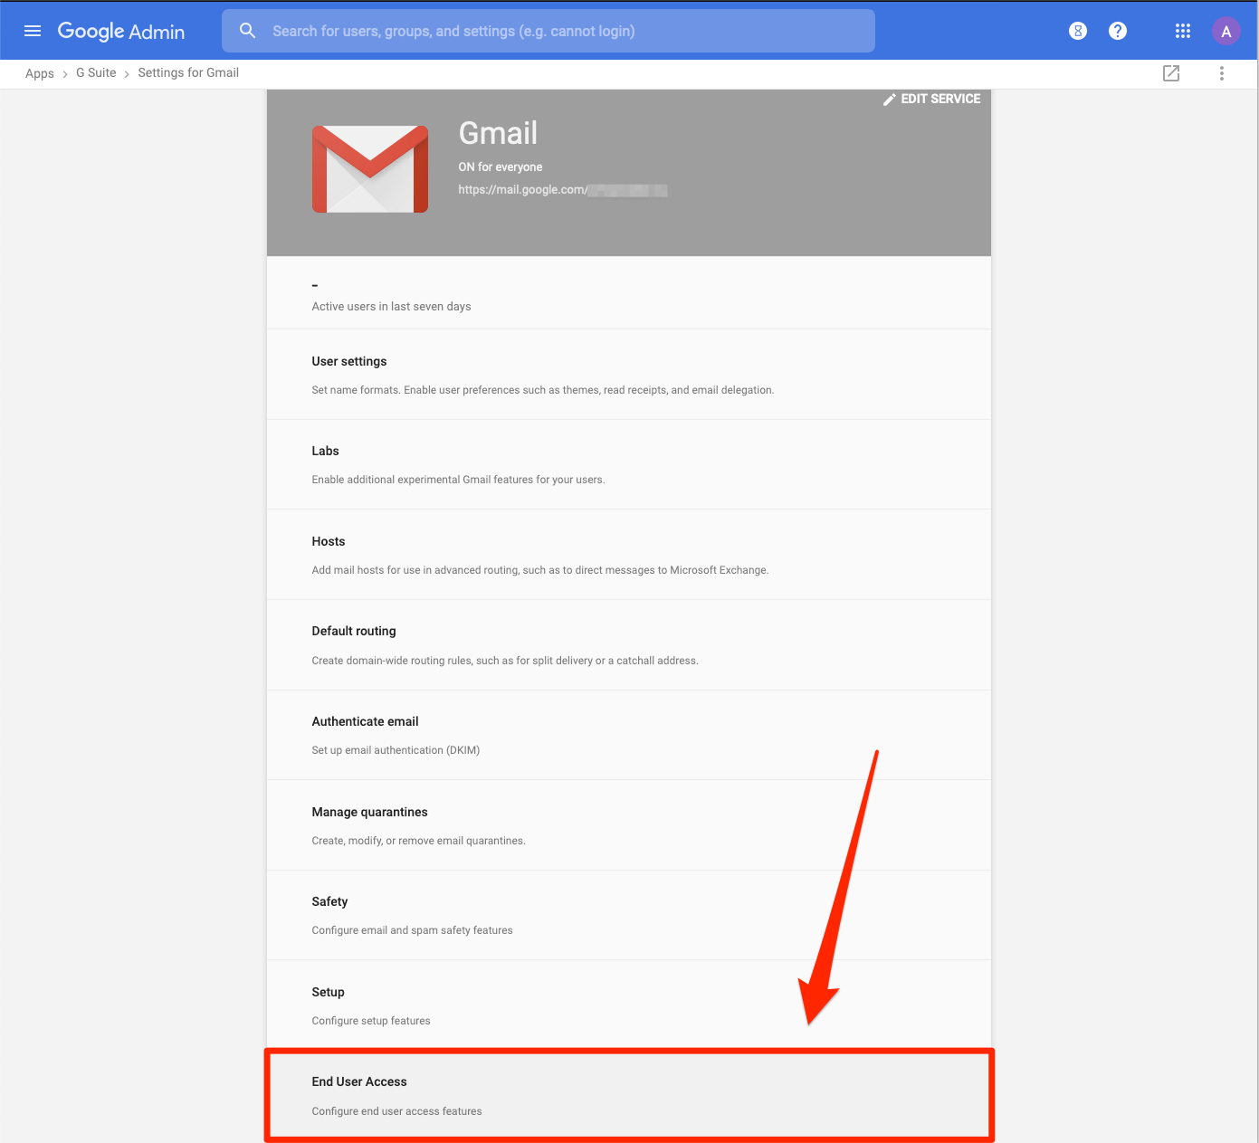This screenshot has height=1143, width=1259.
Task: Open the hourglass tasks icon
Action: pos(1077,31)
